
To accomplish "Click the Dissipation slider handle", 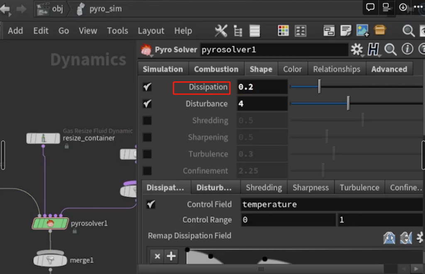I will 319,87.
